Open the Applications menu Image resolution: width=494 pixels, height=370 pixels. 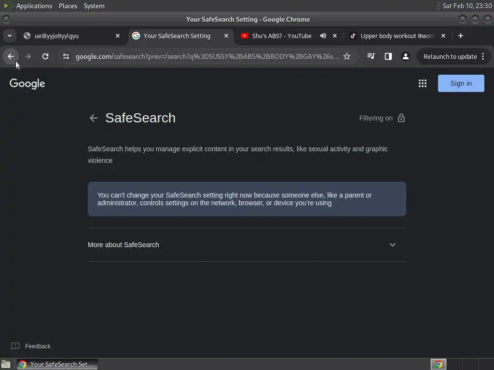point(34,6)
